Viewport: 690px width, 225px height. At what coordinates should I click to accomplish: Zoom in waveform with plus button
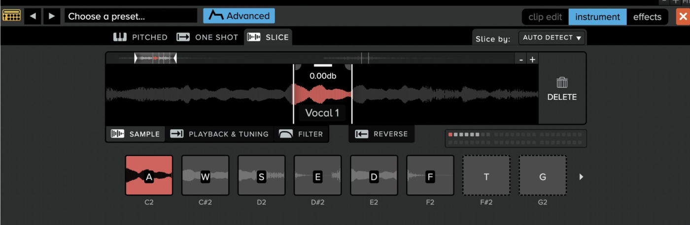pyautogui.click(x=532, y=59)
